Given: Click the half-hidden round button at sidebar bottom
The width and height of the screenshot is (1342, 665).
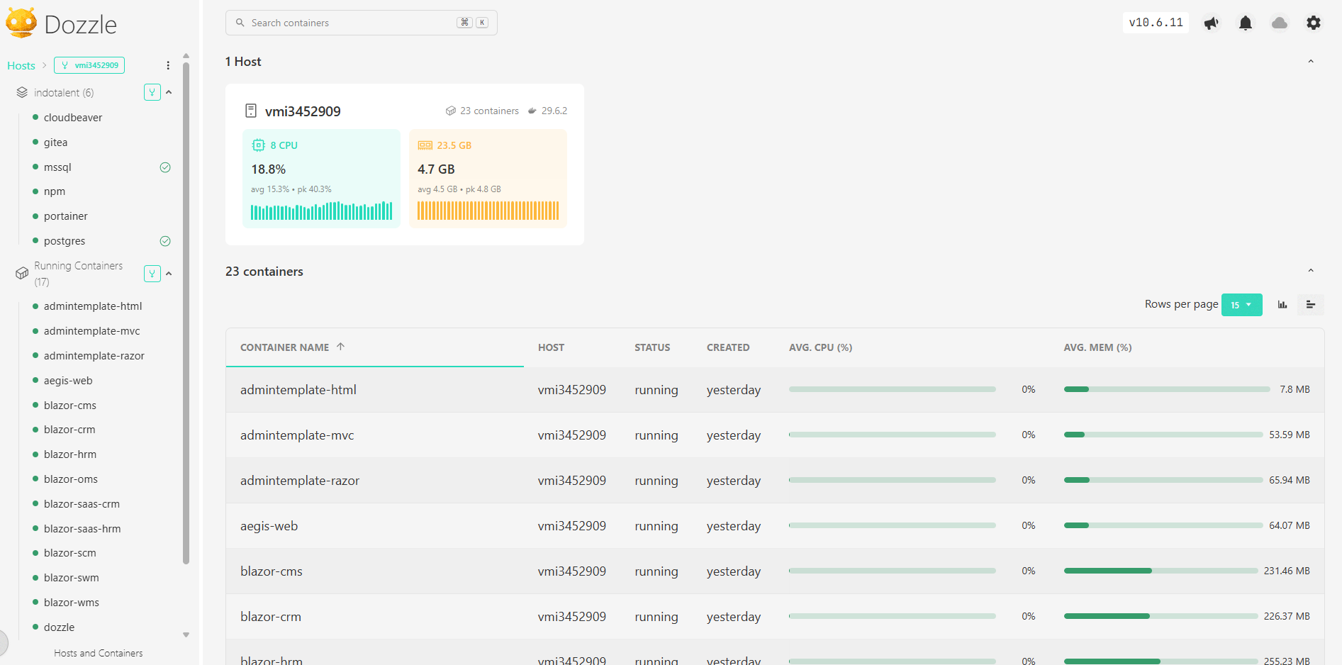Looking at the screenshot, I should [4, 643].
